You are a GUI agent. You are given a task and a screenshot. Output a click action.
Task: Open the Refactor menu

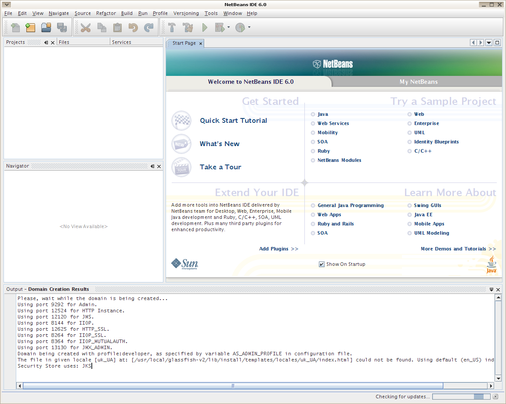106,13
